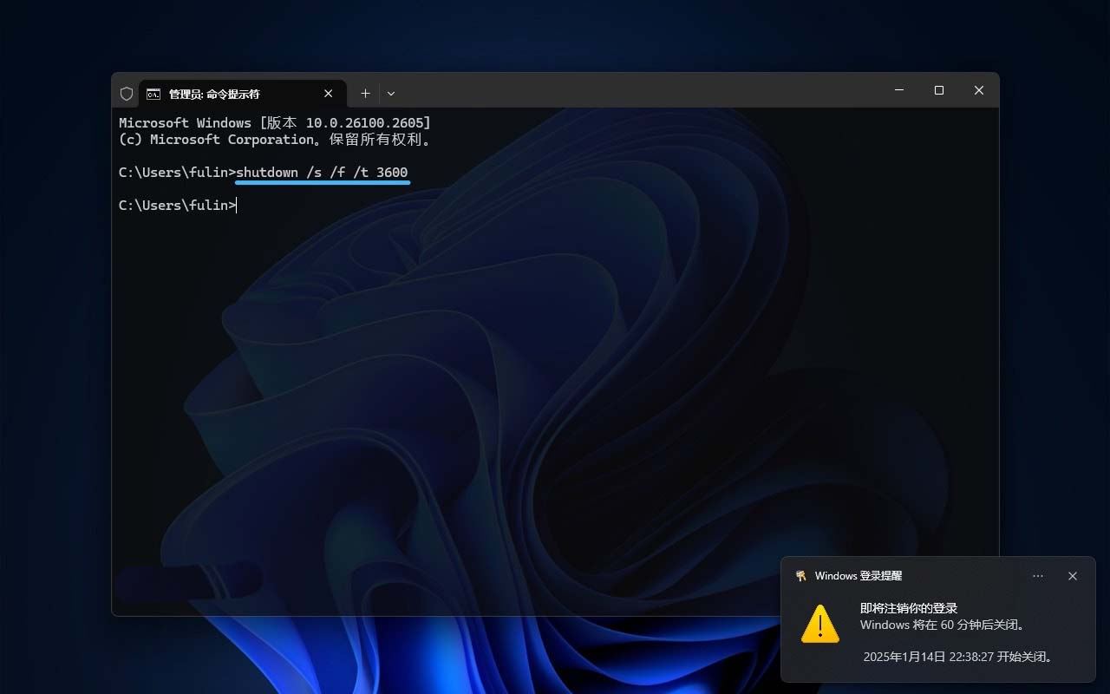The image size is (1110, 694).
Task: Place cursor at the active C:\Users\fulin> prompt
Action: (236, 206)
